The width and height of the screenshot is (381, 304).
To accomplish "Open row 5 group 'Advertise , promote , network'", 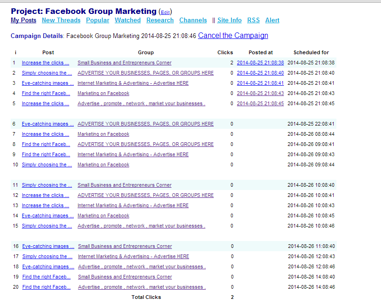I will [x=141, y=103].
